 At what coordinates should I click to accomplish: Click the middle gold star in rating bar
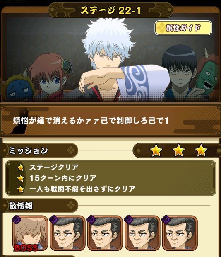pyautogui.click(x=178, y=150)
